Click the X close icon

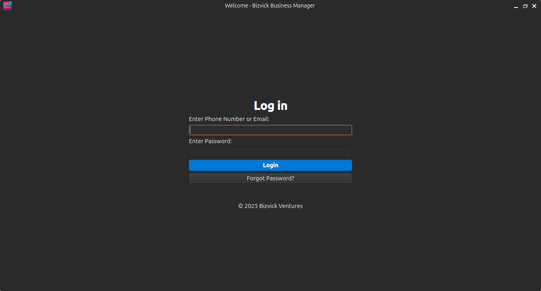point(534,6)
